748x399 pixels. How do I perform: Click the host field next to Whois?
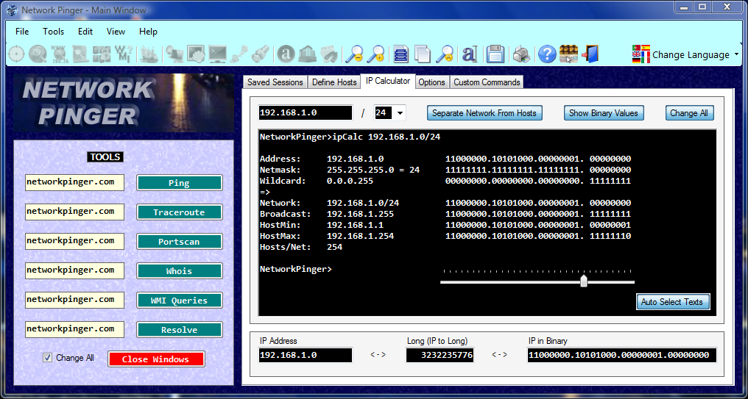click(x=74, y=270)
